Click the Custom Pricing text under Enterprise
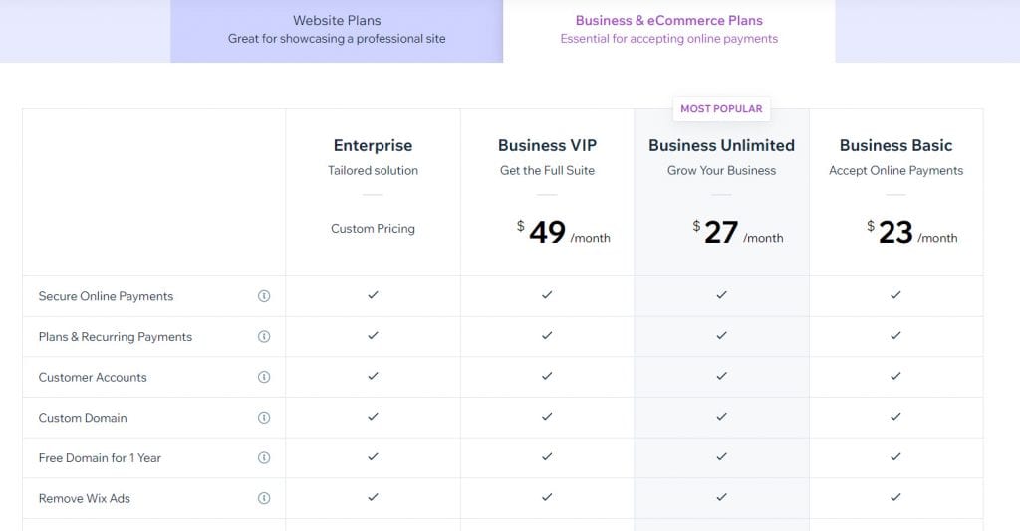This screenshot has width=1020, height=531. point(373,229)
